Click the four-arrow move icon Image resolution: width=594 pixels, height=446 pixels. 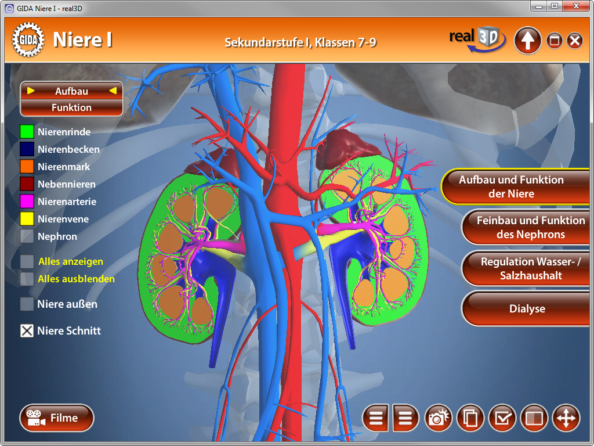pos(566,418)
